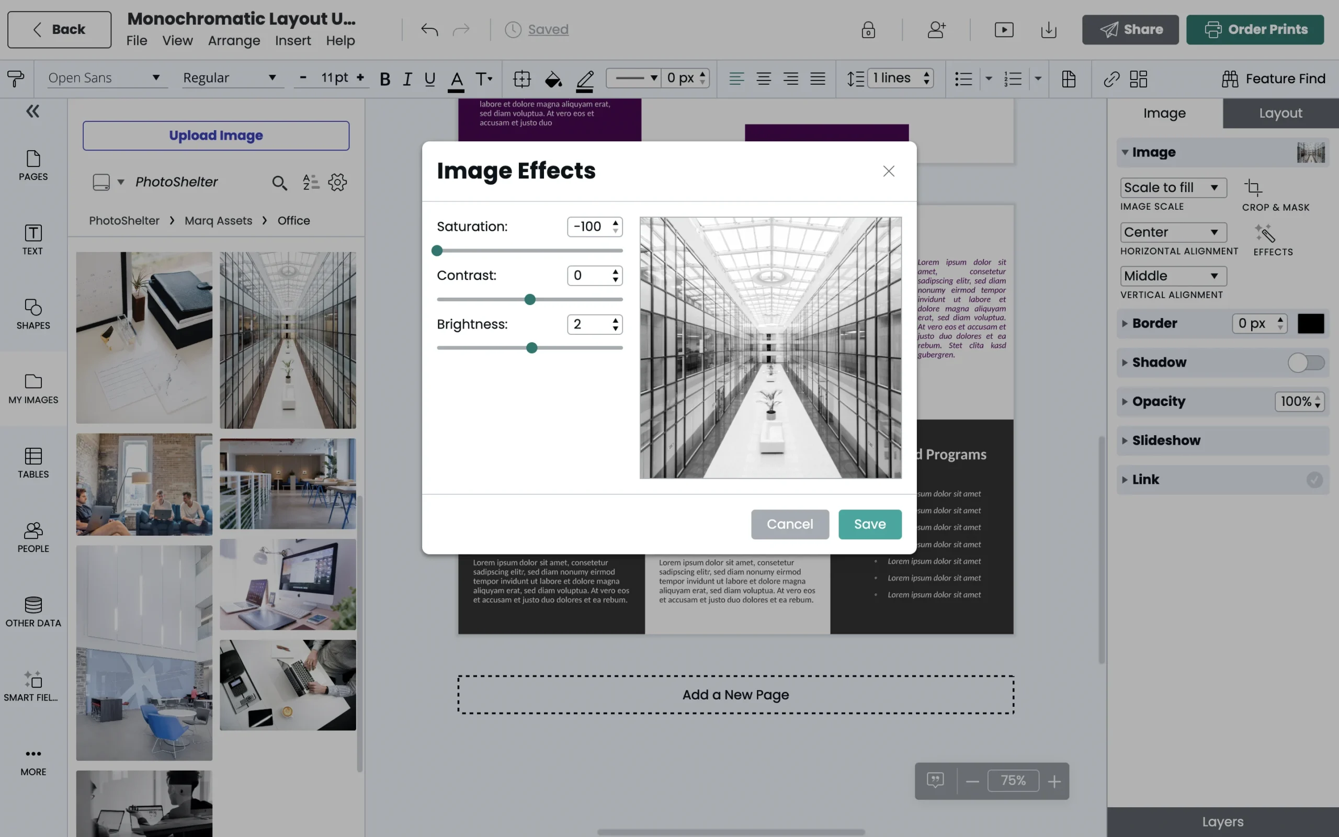Toggle bold text formatting
The image size is (1339, 837).
(x=385, y=78)
